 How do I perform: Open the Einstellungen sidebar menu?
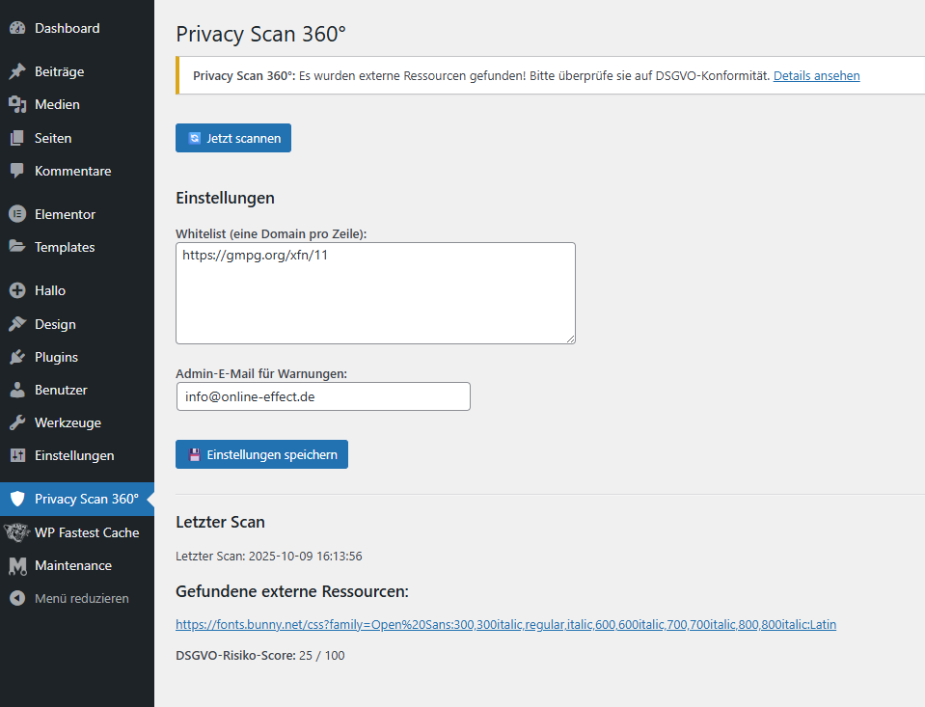click(74, 455)
